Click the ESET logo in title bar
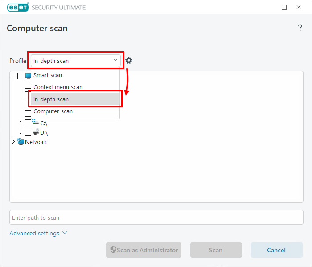Image resolution: width=312 pixels, height=267 pixels. pos(17,7)
